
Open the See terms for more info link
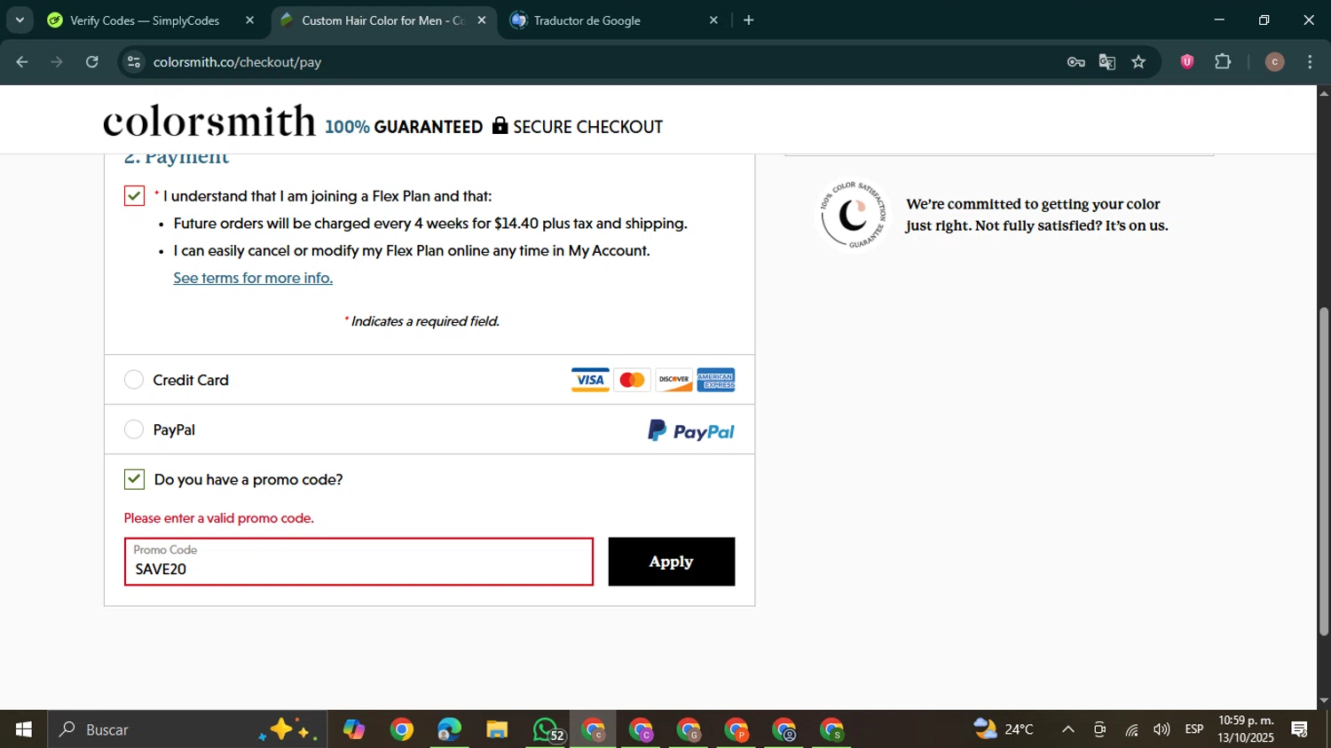[253, 278]
